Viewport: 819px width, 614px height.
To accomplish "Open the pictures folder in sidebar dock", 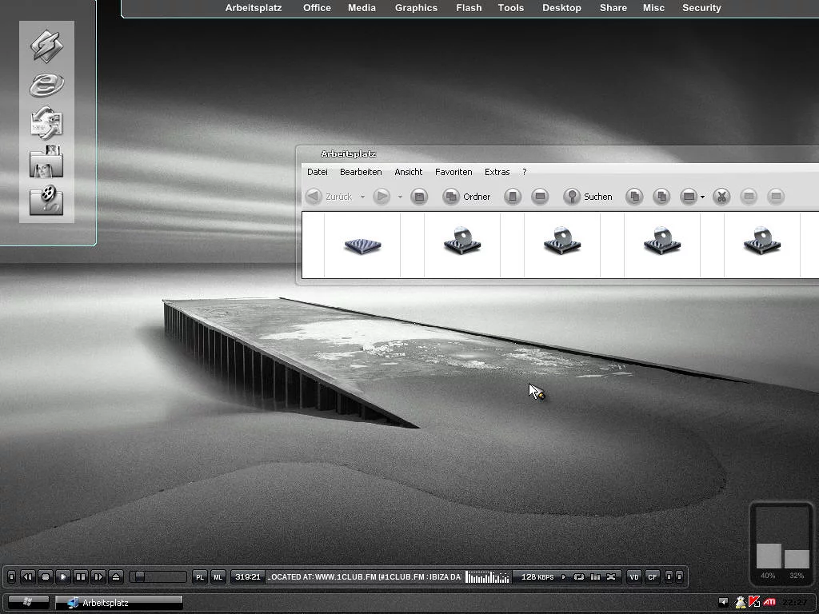I will [x=46, y=162].
